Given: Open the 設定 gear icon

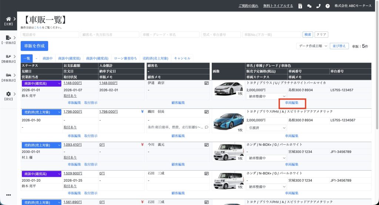Looking at the screenshot, I should coord(9,94).
